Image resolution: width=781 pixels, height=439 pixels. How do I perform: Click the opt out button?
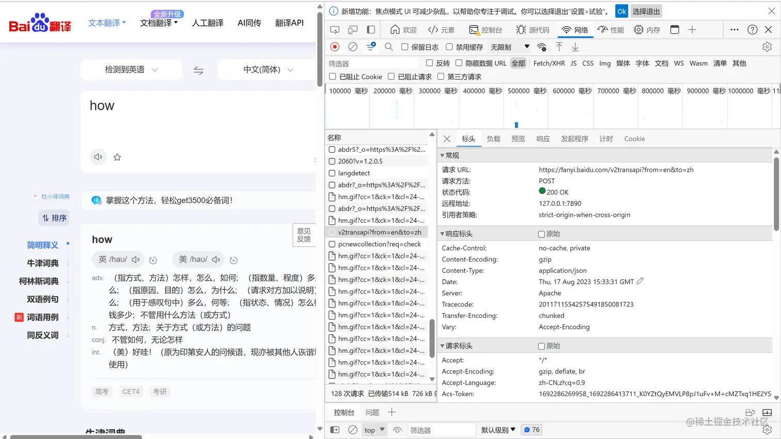point(646,11)
